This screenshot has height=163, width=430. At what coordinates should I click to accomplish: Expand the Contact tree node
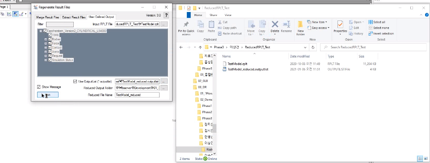tap(46, 47)
